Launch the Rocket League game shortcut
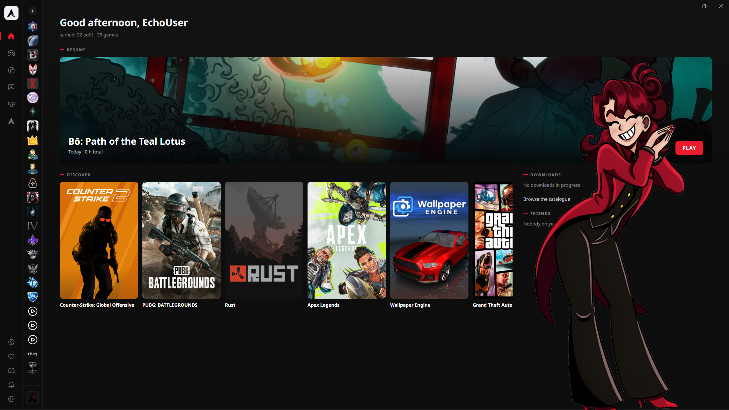This screenshot has width=729, height=410. point(33,297)
